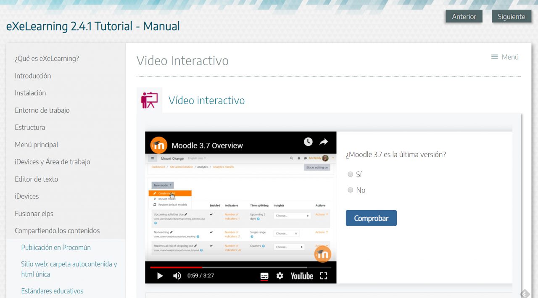This screenshot has width=538, height=298.
Task: Open the New model dropdown in the video
Action: (x=162, y=185)
